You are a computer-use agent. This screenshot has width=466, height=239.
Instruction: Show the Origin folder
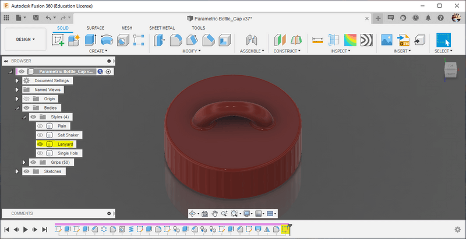click(26, 99)
